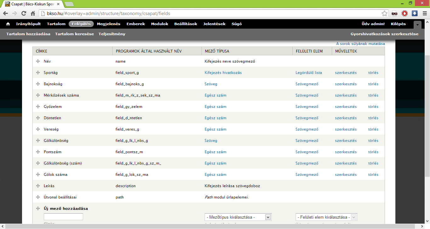This screenshot has width=430, height=229.
Task: Grab drag handle for Vereség row
Action: pyautogui.click(x=38, y=129)
